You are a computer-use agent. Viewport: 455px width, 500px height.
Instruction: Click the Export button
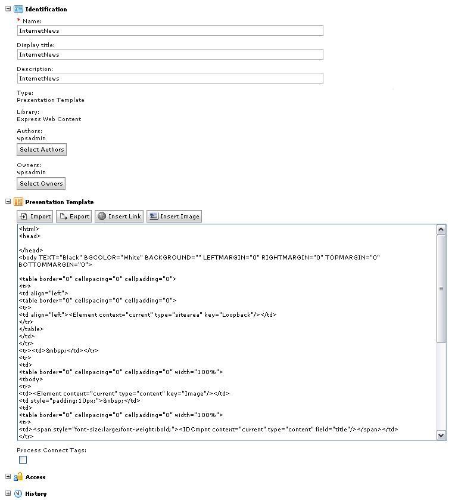pyautogui.click(x=74, y=216)
